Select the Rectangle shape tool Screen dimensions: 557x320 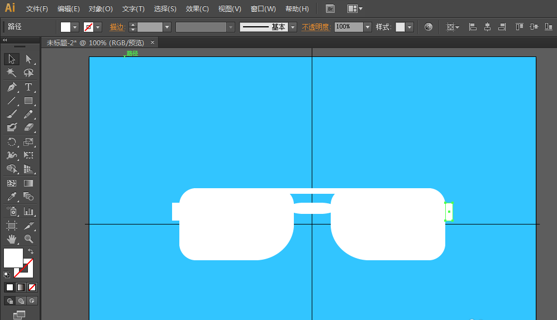point(28,101)
